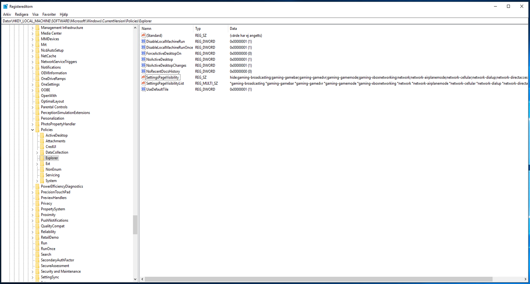
Task: Open the Arkiv menu
Action: pos(7,14)
